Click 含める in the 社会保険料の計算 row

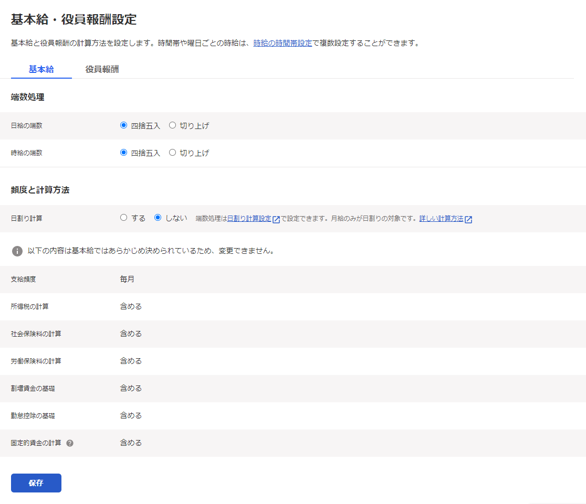[x=131, y=334]
